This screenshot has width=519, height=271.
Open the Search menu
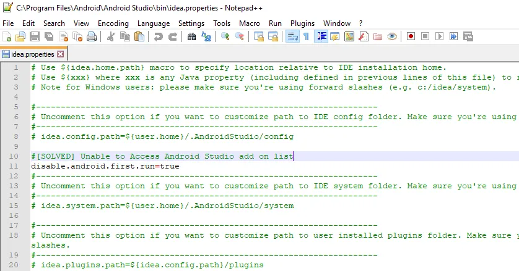(x=54, y=23)
